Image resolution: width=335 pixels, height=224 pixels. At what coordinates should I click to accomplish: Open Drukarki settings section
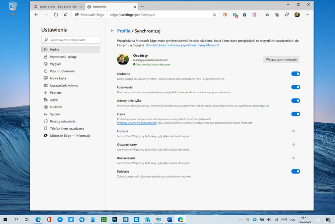click(71, 107)
